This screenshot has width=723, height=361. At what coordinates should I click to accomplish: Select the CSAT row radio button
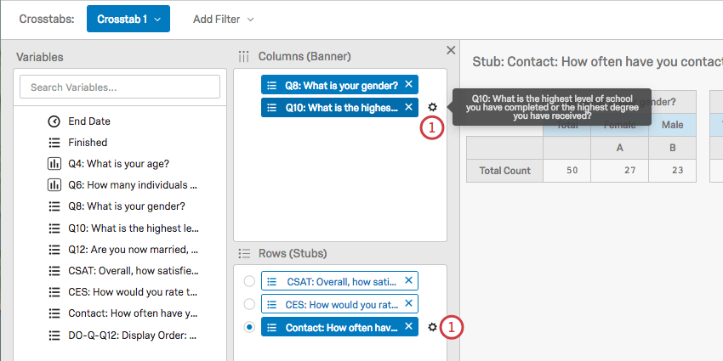(248, 281)
